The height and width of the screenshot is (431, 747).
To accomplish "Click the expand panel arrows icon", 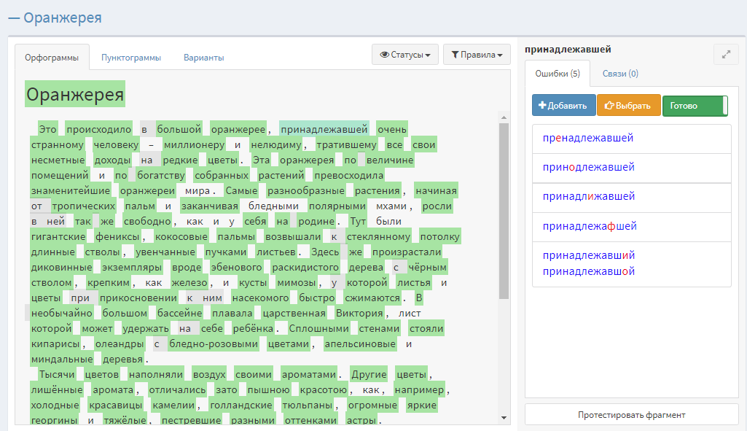I will click(x=726, y=55).
